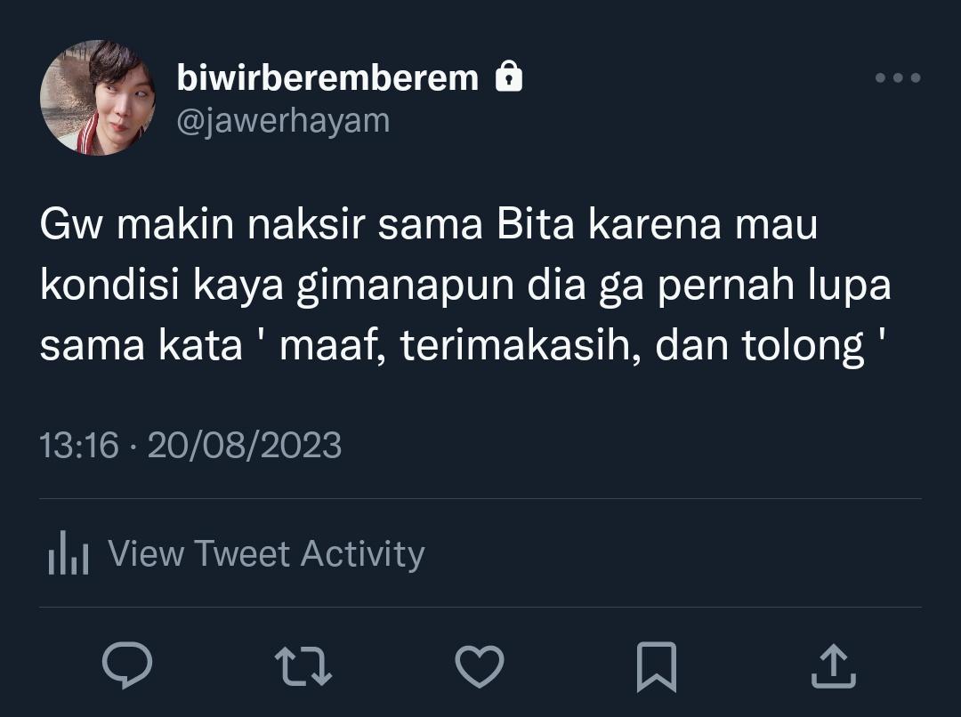Tap the share upload icon

834,665
